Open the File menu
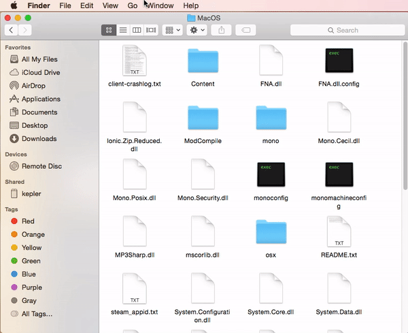 [65, 5]
